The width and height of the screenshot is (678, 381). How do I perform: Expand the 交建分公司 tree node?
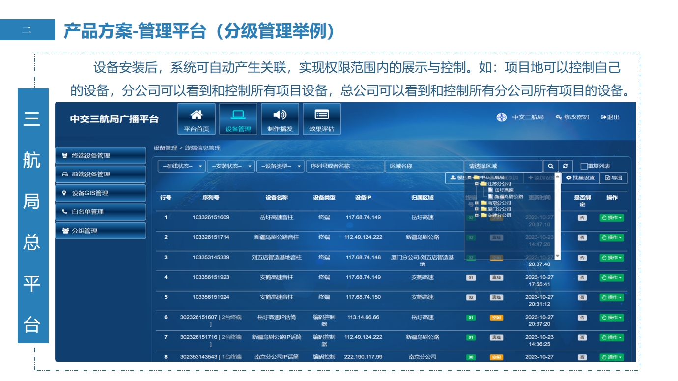click(477, 215)
